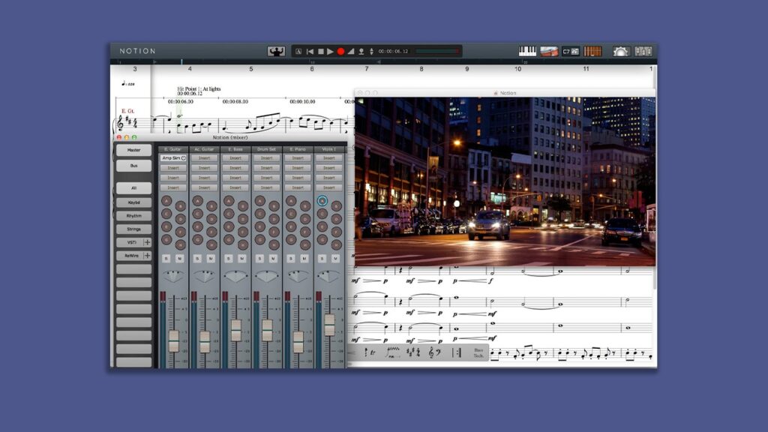This screenshot has height=432, width=768.
Task: Click the E. Gt. staff label
Action: (x=127, y=111)
